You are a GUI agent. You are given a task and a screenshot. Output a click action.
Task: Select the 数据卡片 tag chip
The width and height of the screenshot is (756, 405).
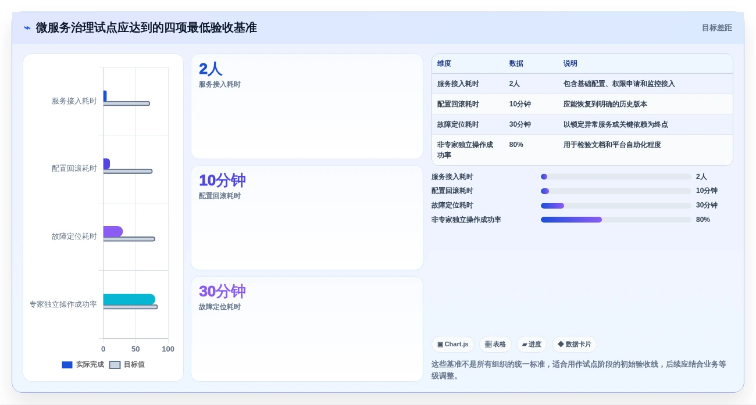coord(574,345)
